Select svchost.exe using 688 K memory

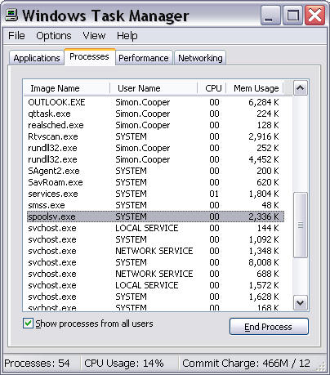(155, 274)
